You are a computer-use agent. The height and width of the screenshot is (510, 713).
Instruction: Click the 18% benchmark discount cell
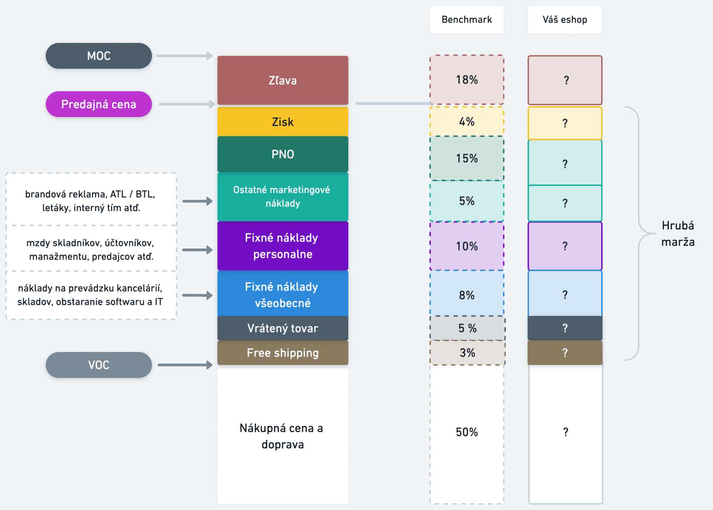click(467, 80)
